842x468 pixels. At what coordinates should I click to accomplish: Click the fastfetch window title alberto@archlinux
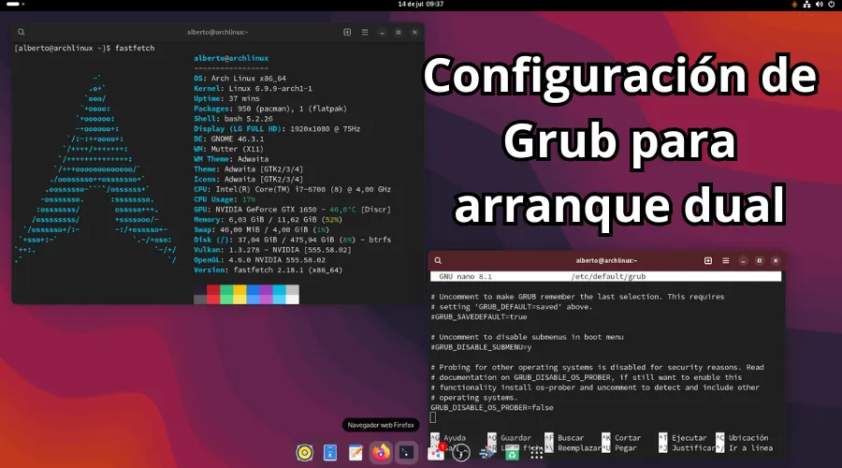coord(217,32)
